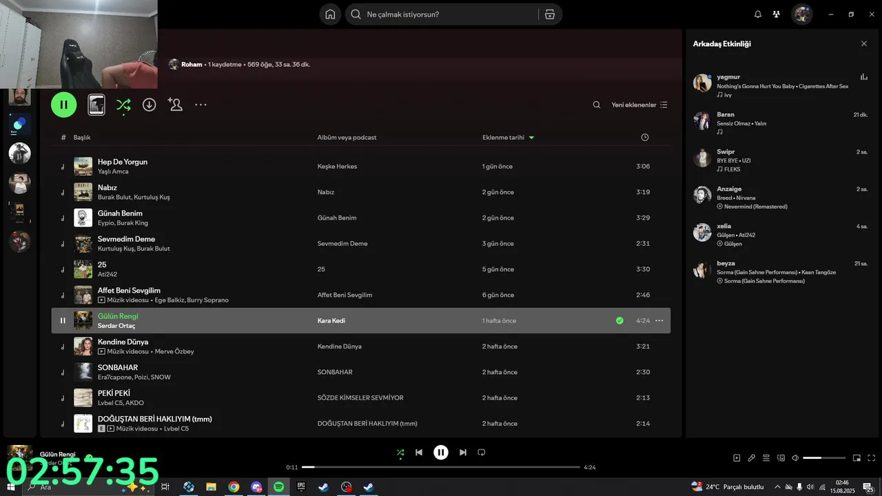Toggle playlist shuffle in the action bar
This screenshot has height=496, width=882.
tap(123, 105)
